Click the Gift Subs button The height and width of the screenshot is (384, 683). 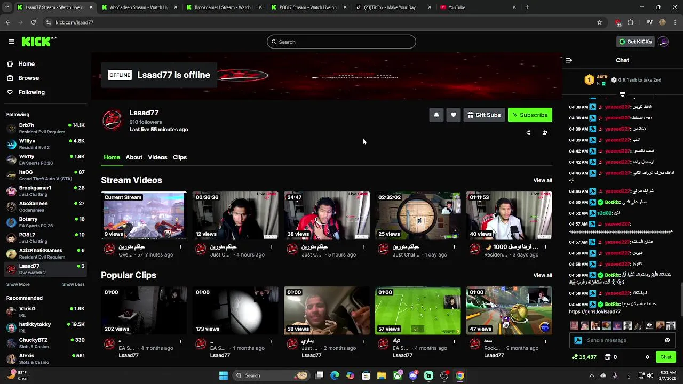pyautogui.click(x=484, y=115)
